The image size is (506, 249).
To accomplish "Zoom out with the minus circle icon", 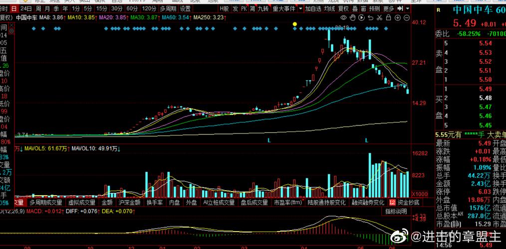I will [407, 17].
